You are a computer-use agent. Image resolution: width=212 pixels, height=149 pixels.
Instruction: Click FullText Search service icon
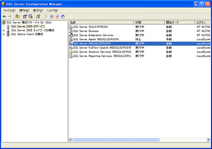point(71,48)
